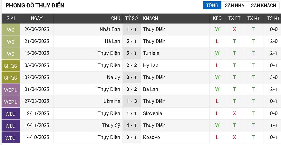Open the Slovenia team link
281x145 pixels.
[x=152, y=113]
